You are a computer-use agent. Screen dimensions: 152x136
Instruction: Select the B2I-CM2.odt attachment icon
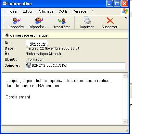[x=29, y=66]
